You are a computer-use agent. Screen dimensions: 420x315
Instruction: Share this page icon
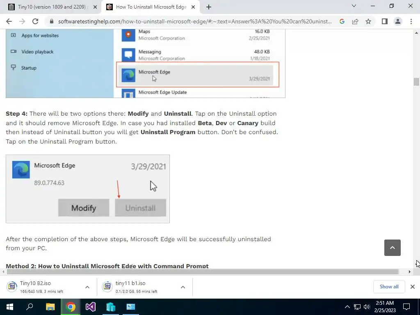click(355, 21)
